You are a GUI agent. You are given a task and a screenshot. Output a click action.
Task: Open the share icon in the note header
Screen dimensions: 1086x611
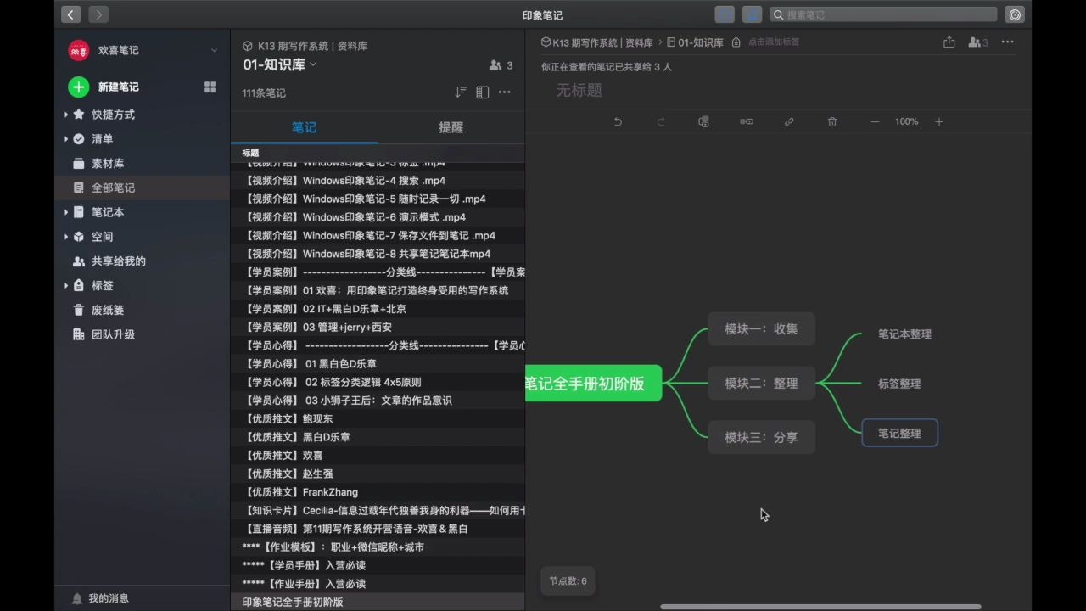[949, 42]
